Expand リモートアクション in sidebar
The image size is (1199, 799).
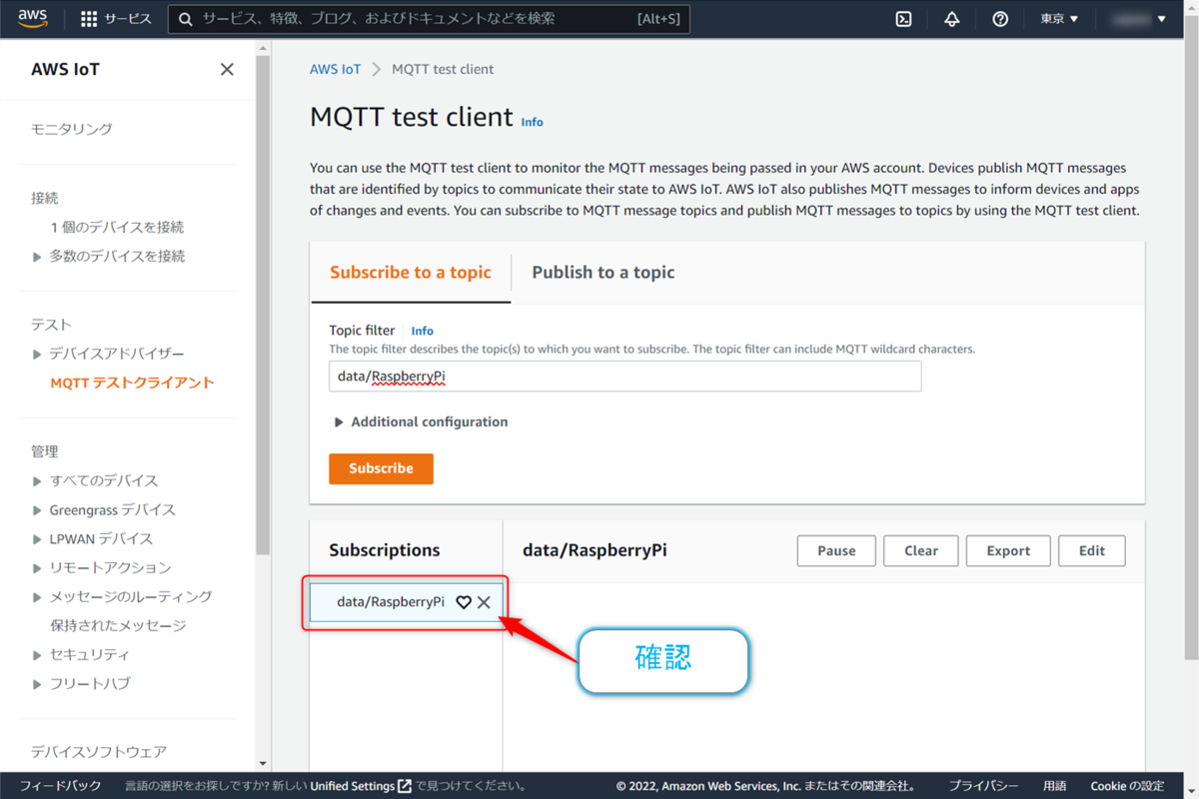[38, 568]
